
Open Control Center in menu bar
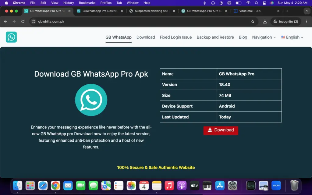[x=264, y=3]
